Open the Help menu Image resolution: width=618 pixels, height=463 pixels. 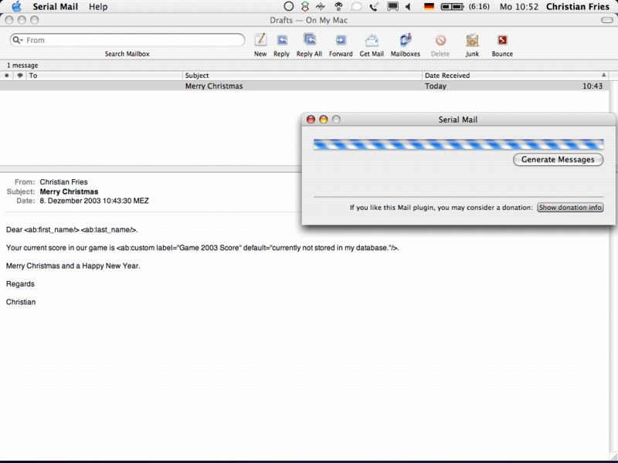tap(98, 6)
